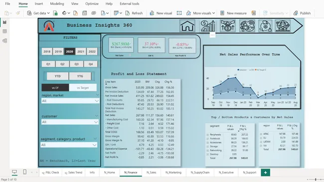
Task: Select the Q4 quarter slicer
Action: tap(91, 64)
